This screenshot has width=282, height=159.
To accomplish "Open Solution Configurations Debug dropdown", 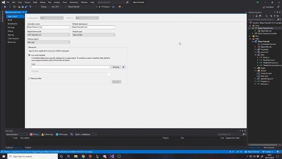I will 45,7.
